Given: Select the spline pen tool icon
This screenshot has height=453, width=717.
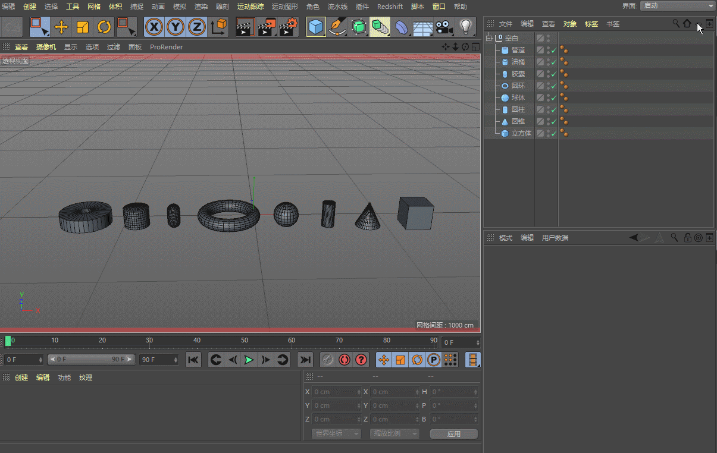Looking at the screenshot, I should coord(337,27).
